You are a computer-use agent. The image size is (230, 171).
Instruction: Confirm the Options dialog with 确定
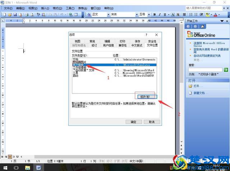pyautogui.click(x=133, y=122)
